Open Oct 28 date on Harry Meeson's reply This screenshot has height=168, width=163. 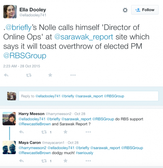click(x=80, y=114)
